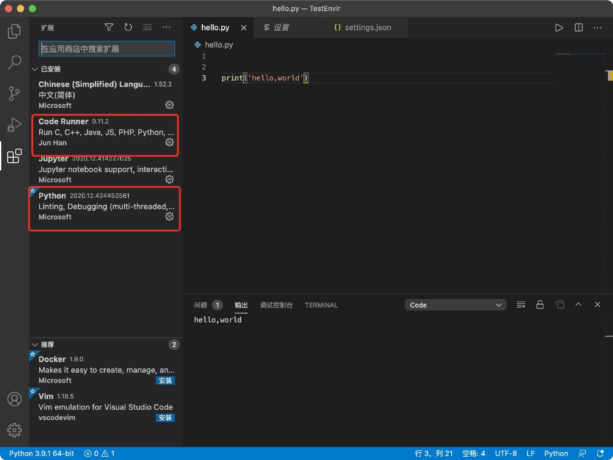Viewport: 613px width, 460px height.
Task: Open the 调试控制台 panel tab
Action: [x=276, y=305]
